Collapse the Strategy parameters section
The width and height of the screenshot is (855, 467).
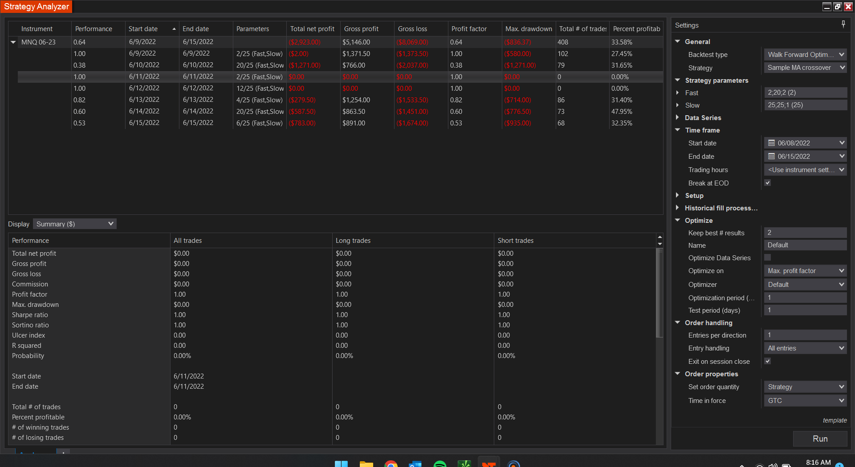(x=678, y=80)
